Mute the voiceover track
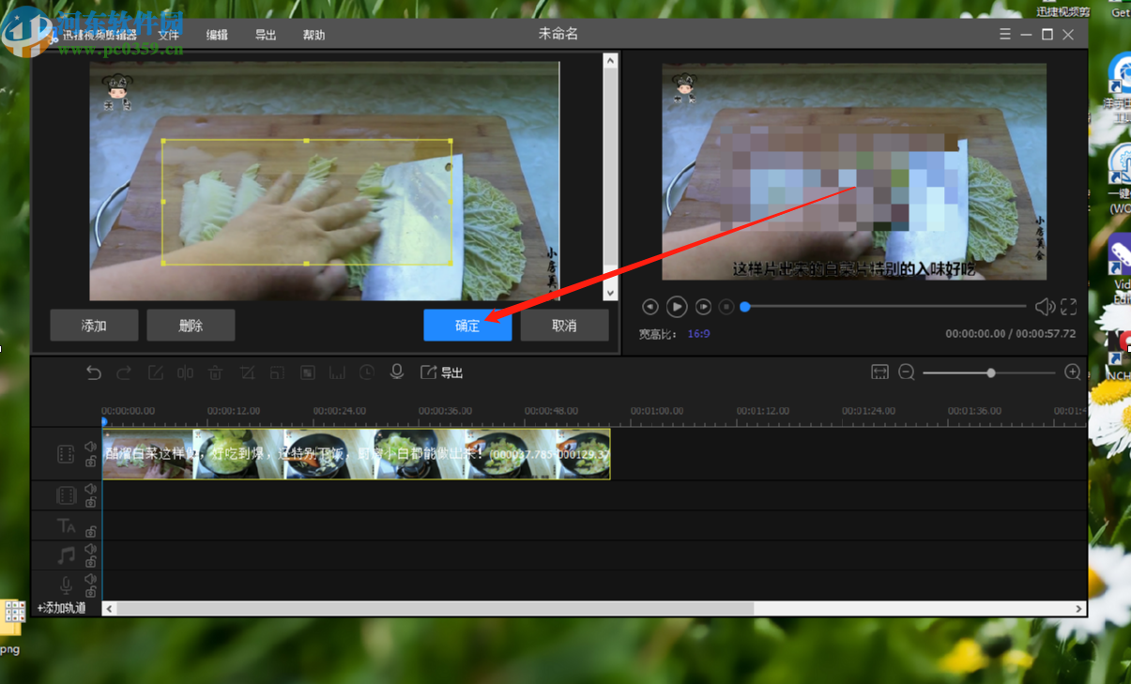The height and width of the screenshot is (684, 1131). point(91,579)
